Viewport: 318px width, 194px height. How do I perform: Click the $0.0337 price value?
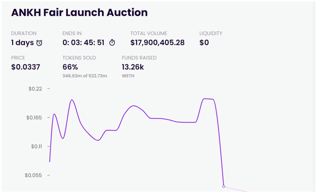(25, 67)
